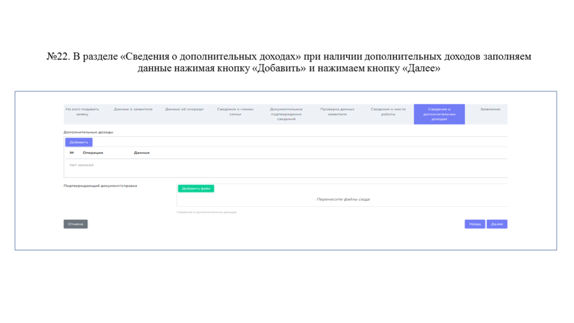The width and height of the screenshot is (574, 323).
Task: Open «Документальное подтверждение сведений» tab
Action: tap(286, 114)
